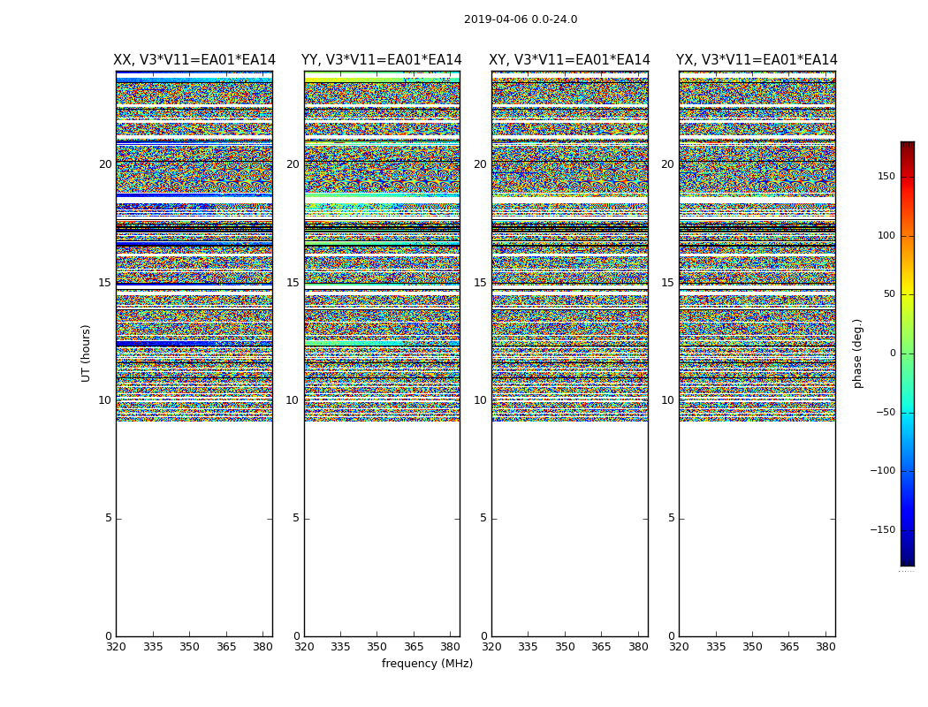This screenshot has width=928, height=707.
Task: Click the "20" hour tick of XY panel
Action: tap(481, 164)
